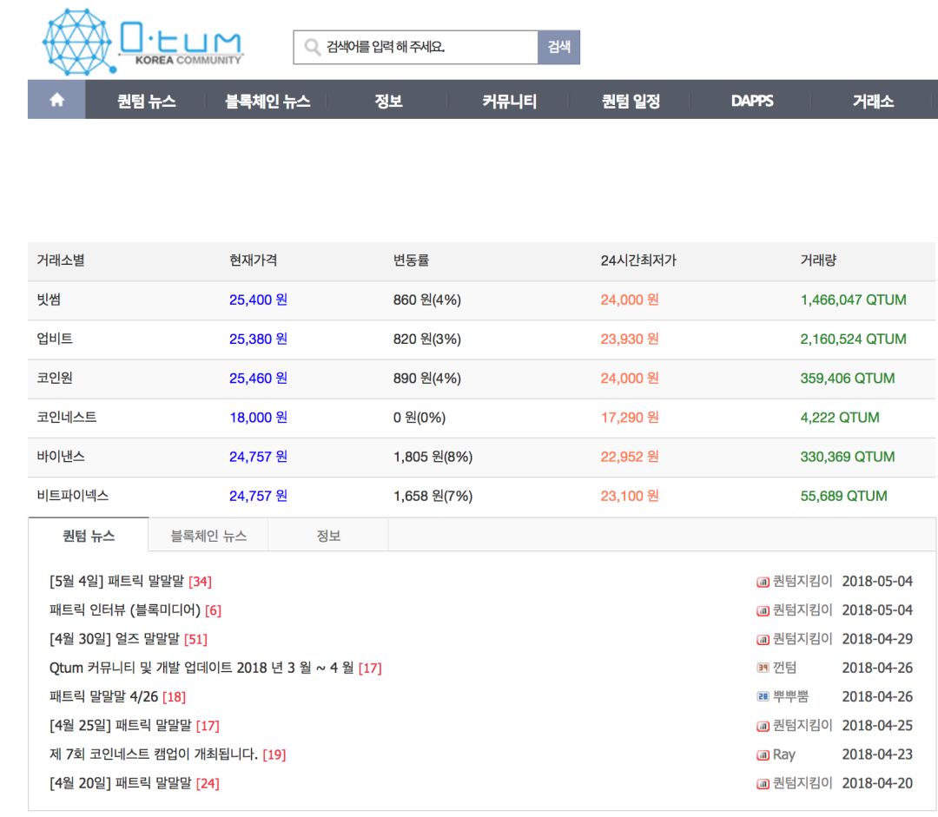Open the DAPPS menu item
The height and width of the screenshot is (817, 938).
pos(752,101)
